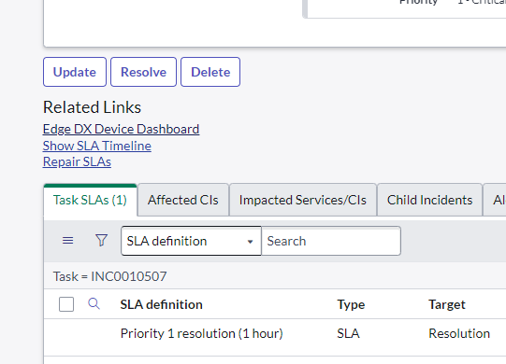The height and width of the screenshot is (364, 506).
Task: Open the Edge DX Device Dashboard link
Action: 121,129
